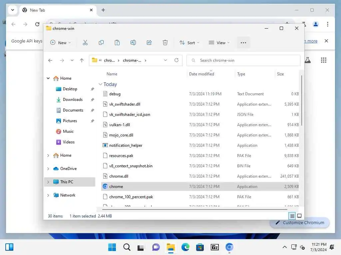The image size is (341, 255).
Task: Click horizontal scrollbar under file list
Action: click(x=194, y=210)
